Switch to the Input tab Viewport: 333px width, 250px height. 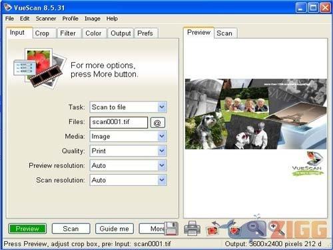[19, 33]
